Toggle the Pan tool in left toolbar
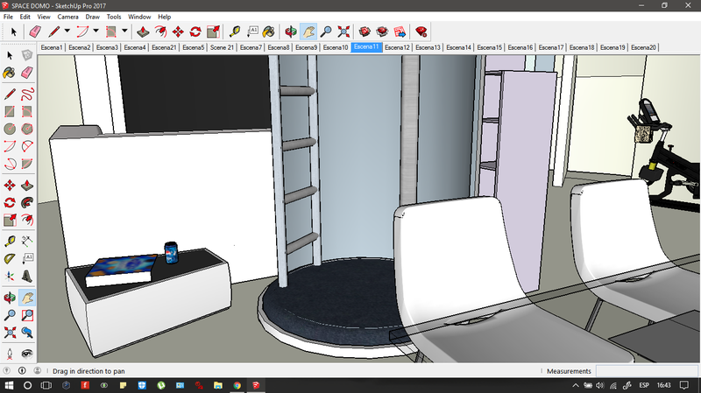The height and width of the screenshot is (393, 701). point(27,298)
